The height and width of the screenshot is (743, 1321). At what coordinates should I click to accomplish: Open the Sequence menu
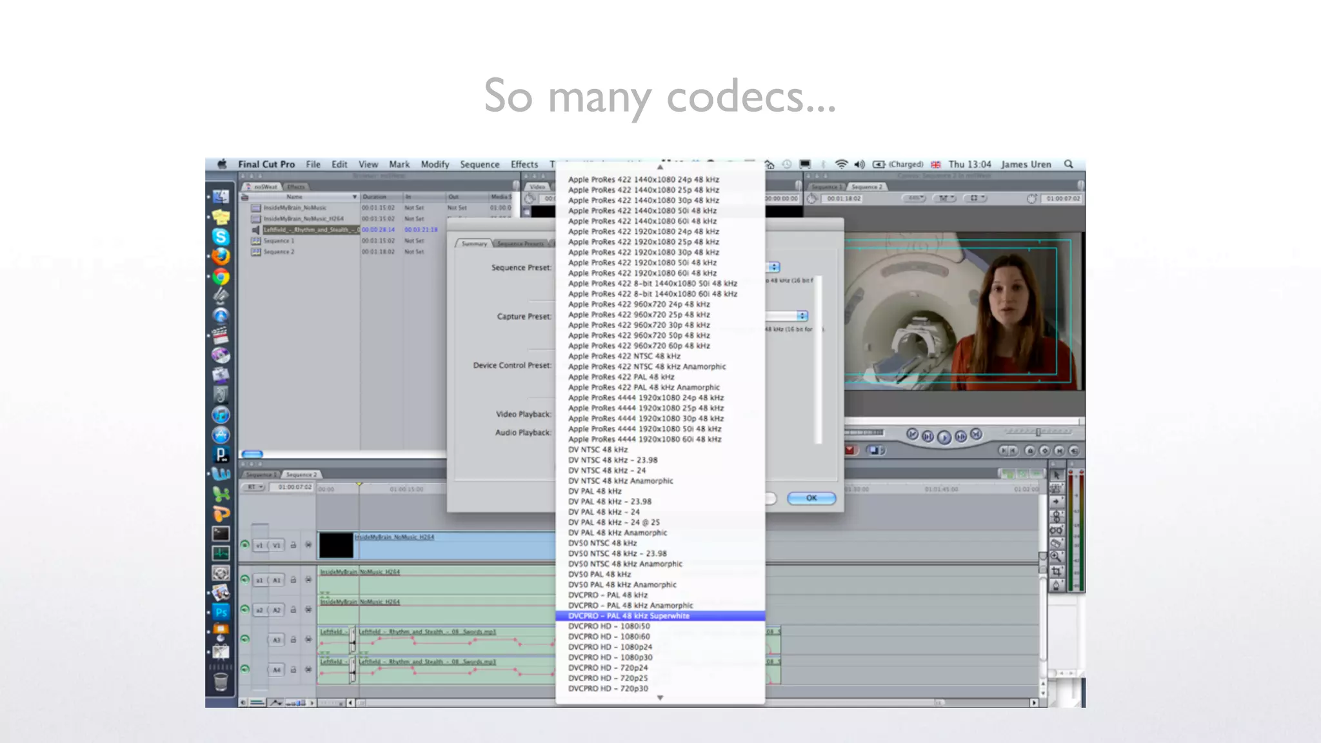(x=479, y=164)
